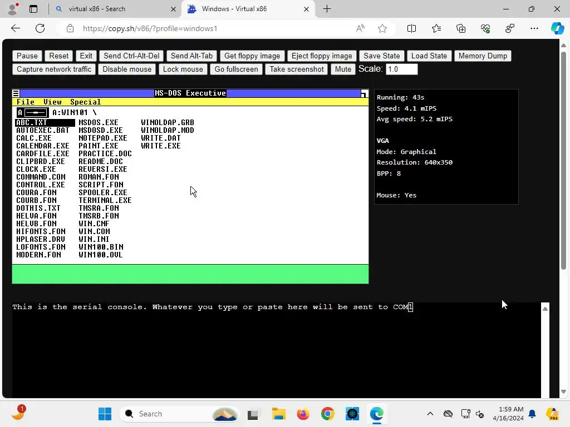Add this page to favorites star
The height and width of the screenshot is (427, 570).
(x=382, y=28)
